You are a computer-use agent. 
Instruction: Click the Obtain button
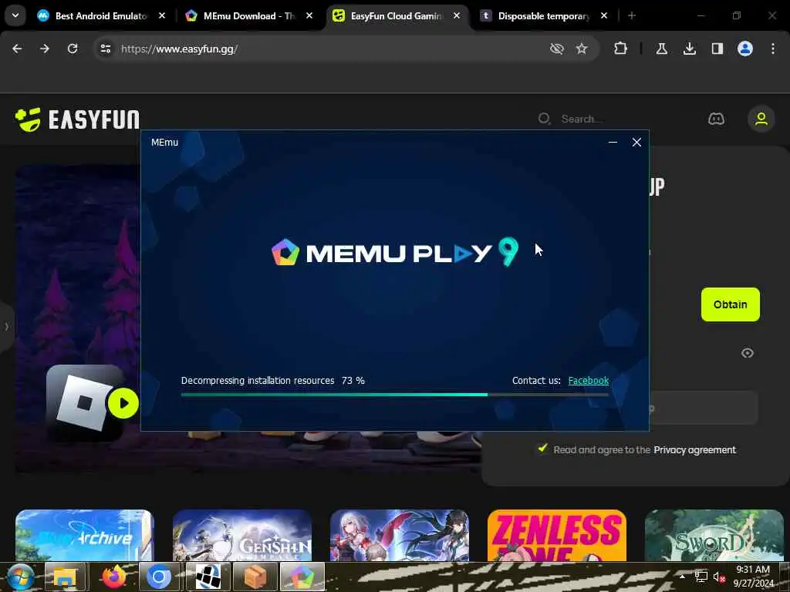[x=730, y=304]
